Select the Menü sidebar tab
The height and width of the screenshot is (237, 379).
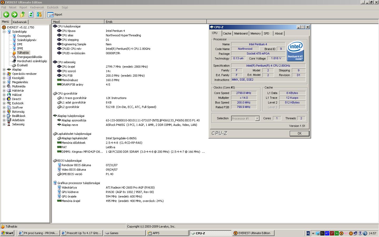pos(6,22)
